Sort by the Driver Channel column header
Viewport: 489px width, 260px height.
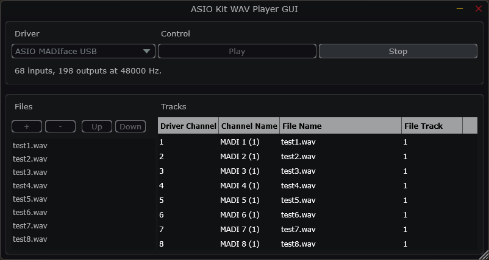188,126
